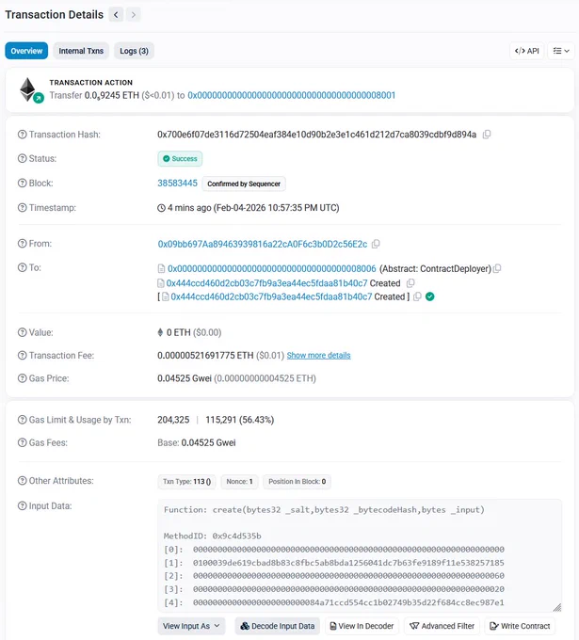Image resolution: width=579 pixels, height=640 pixels.
Task: Click Status help icon
Action: tap(22, 158)
